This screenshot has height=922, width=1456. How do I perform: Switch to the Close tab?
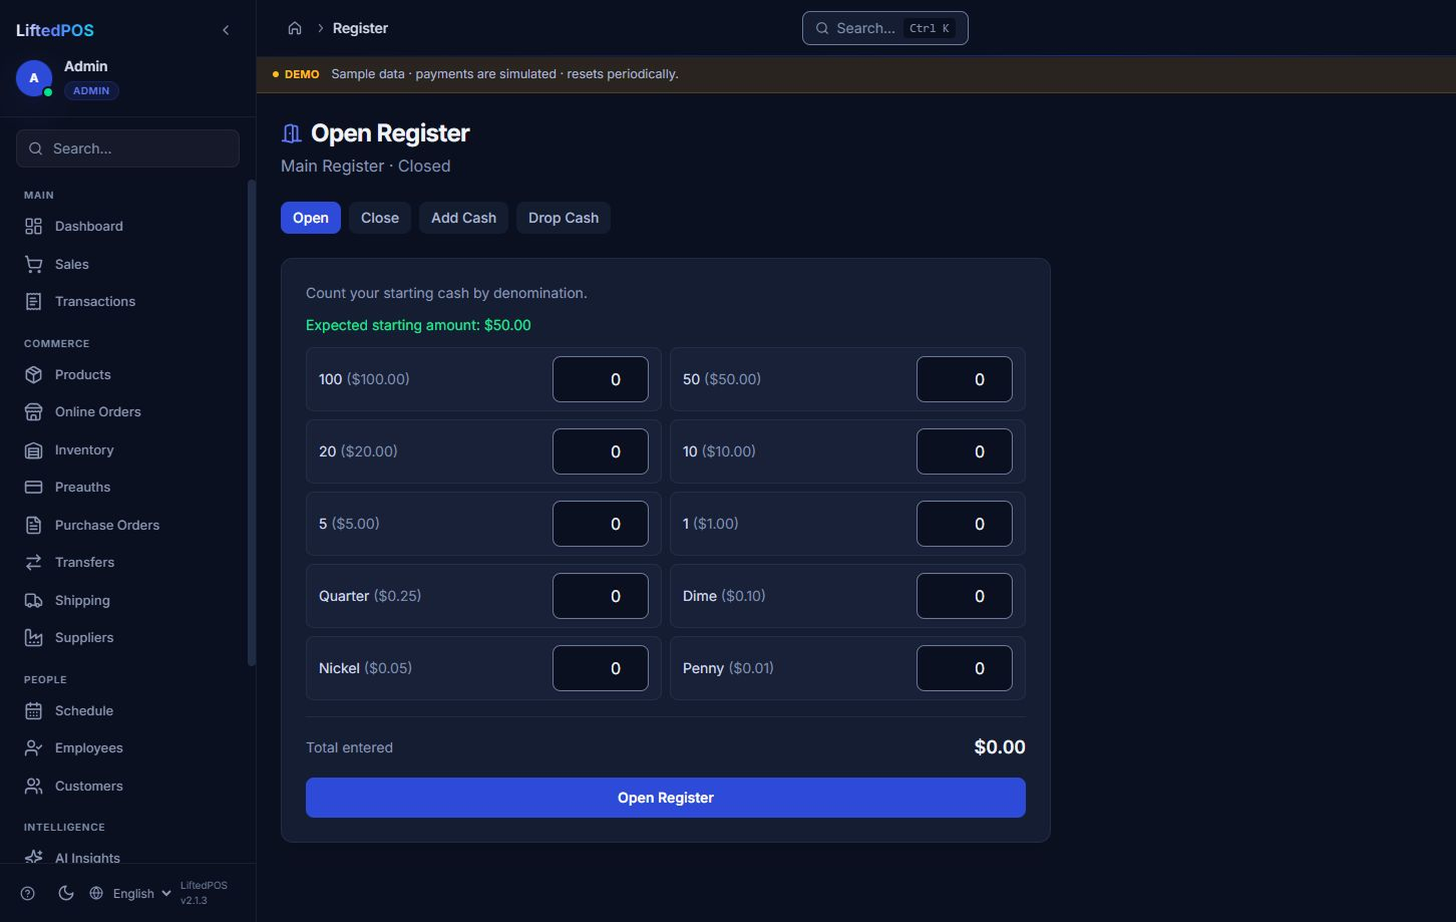380,218
